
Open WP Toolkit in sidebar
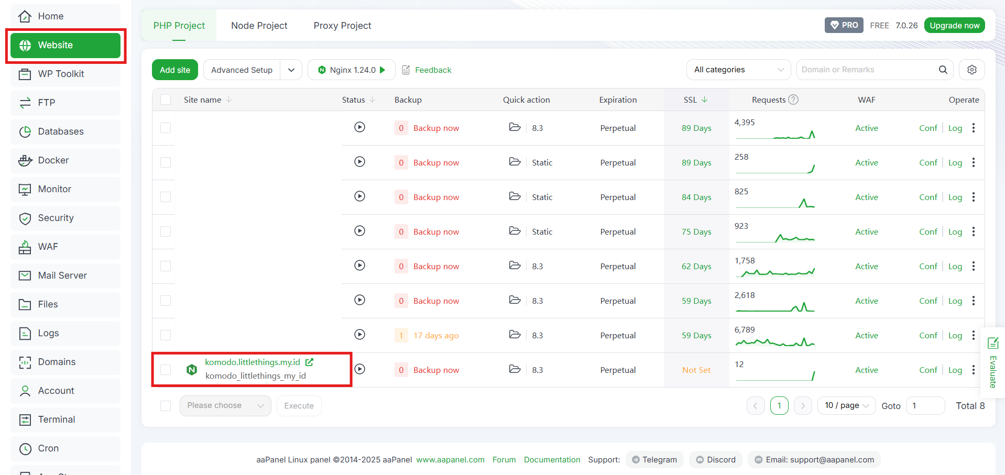65,74
